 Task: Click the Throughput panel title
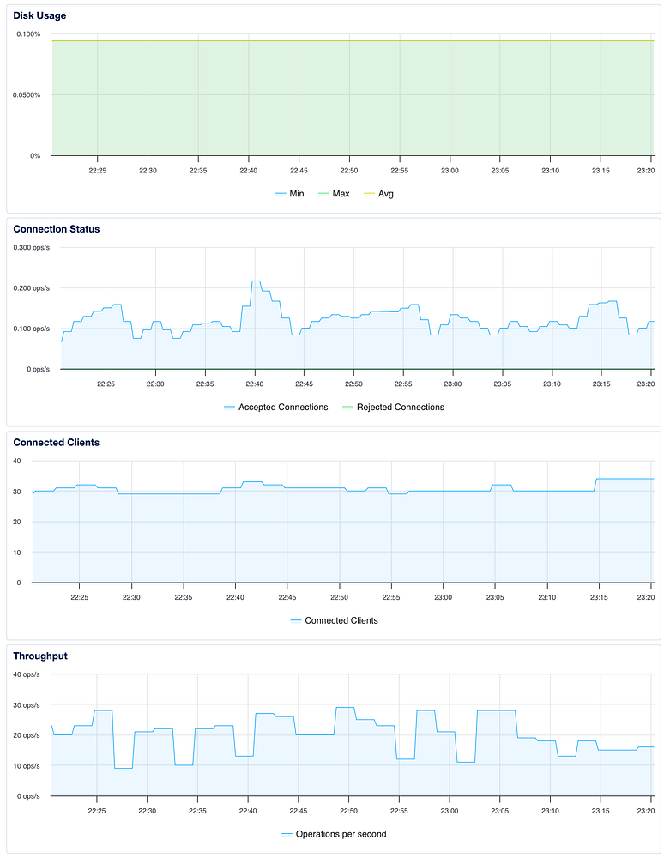click(40, 656)
